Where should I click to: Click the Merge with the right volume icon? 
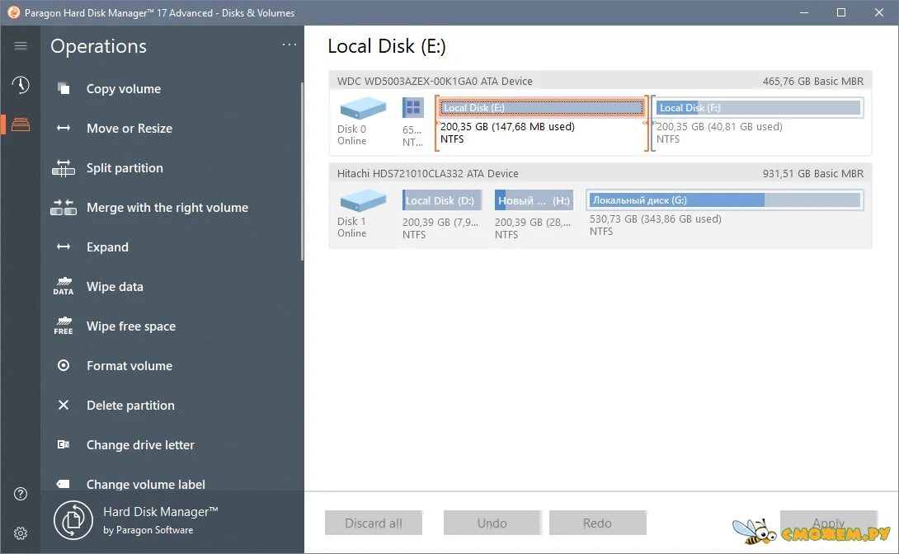[63, 208]
